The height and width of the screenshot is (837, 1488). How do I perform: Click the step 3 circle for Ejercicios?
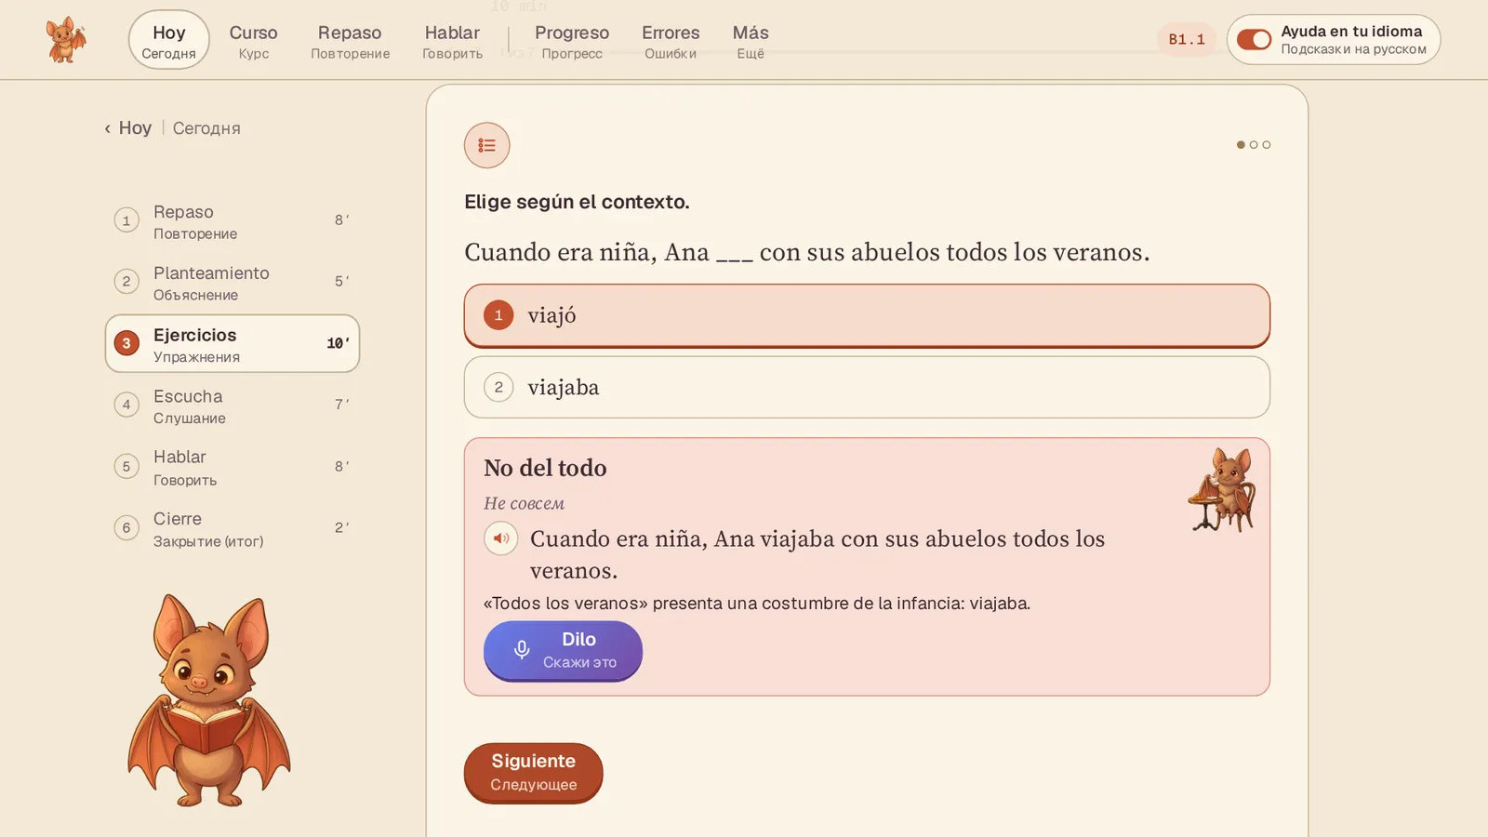click(126, 343)
